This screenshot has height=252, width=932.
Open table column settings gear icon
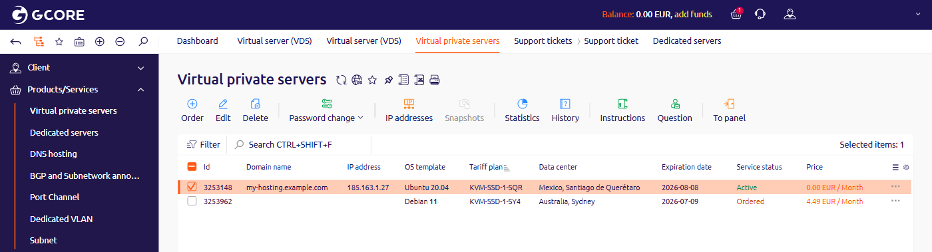(906, 168)
